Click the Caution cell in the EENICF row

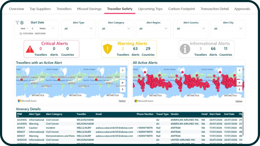coord(33,128)
